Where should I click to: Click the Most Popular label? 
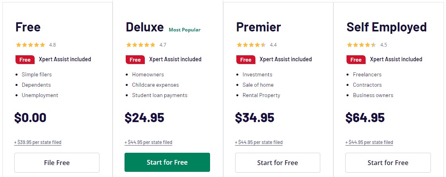point(185,30)
